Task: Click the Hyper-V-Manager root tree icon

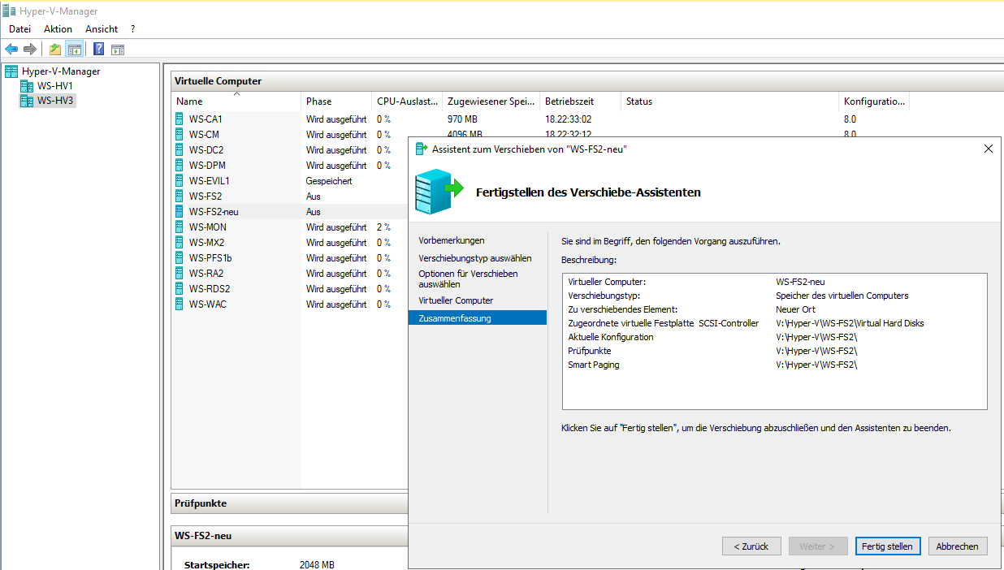Action: [x=11, y=71]
